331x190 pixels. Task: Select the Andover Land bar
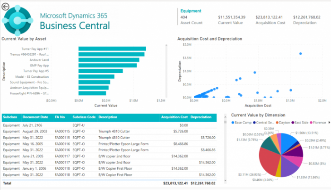coord(109,60)
